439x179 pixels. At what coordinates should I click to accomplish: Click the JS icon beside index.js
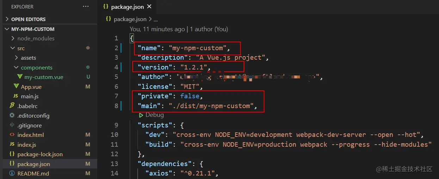coord(12,144)
